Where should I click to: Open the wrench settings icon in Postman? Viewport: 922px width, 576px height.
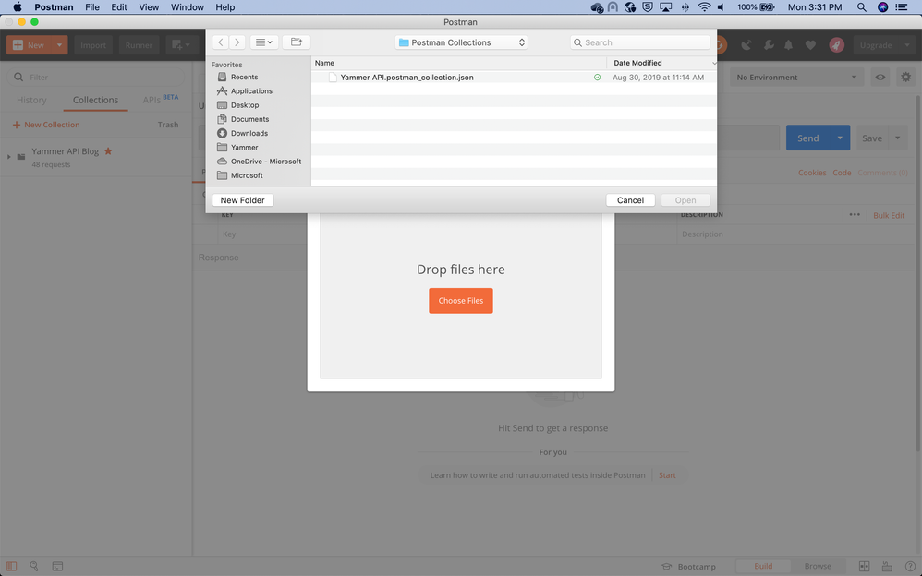(768, 45)
